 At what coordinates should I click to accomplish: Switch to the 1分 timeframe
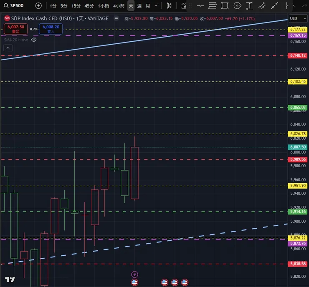coord(53,6)
